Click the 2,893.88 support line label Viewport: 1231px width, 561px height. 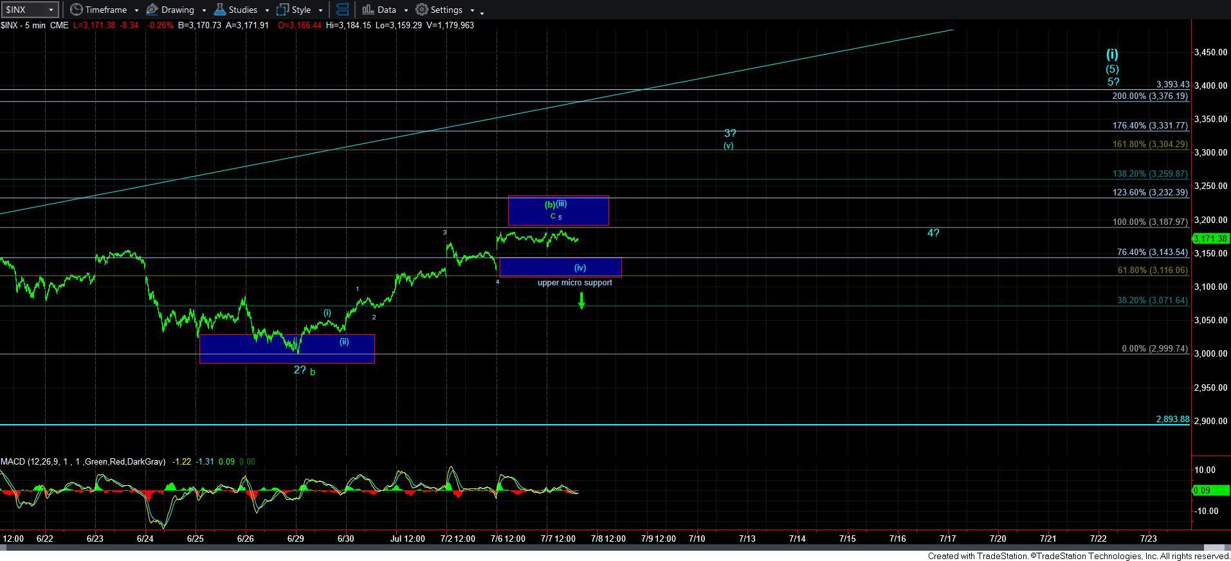(1172, 419)
